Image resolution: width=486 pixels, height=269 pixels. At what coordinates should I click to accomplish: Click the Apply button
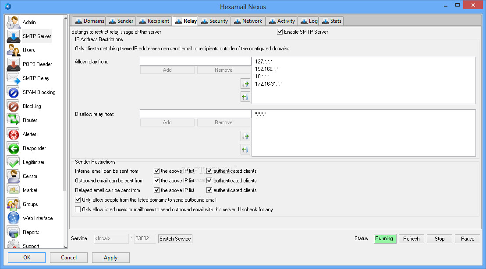(110, 258)
